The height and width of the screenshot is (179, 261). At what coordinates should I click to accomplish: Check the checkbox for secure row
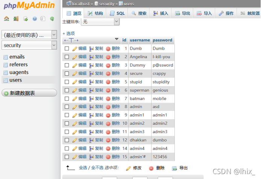tap(67, 73)
